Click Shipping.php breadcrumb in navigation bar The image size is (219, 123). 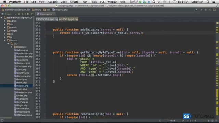(x=60, y=10)
